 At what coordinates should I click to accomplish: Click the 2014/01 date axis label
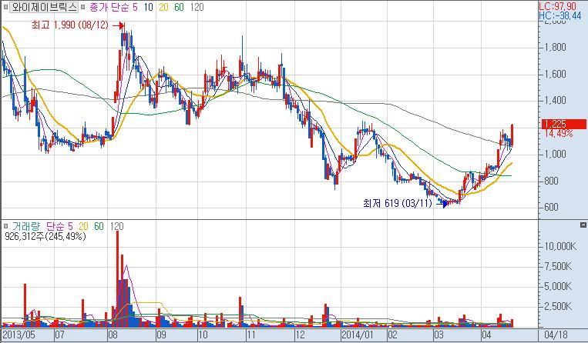tap(358, 335)
